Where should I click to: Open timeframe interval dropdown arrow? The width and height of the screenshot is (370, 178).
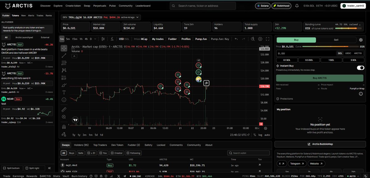point(95,39)
